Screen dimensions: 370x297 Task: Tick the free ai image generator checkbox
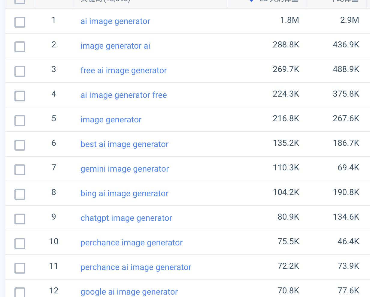(20, 71)
